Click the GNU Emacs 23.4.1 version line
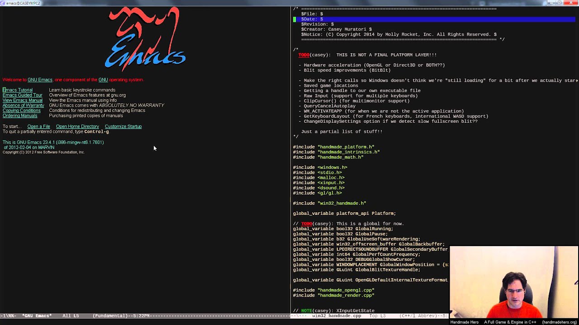Image resolution: width=579 pixels, height=325 pixels. point(53,142)
